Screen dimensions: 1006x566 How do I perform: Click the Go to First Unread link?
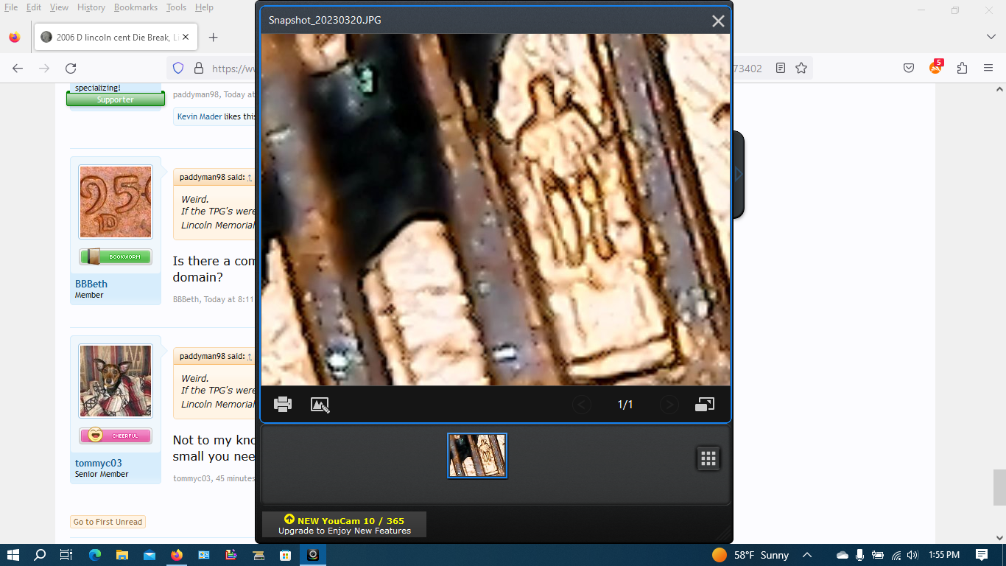click(x=108, y=522)
